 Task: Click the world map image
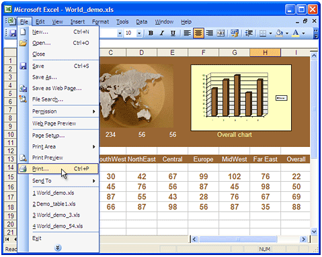(136, 96)
